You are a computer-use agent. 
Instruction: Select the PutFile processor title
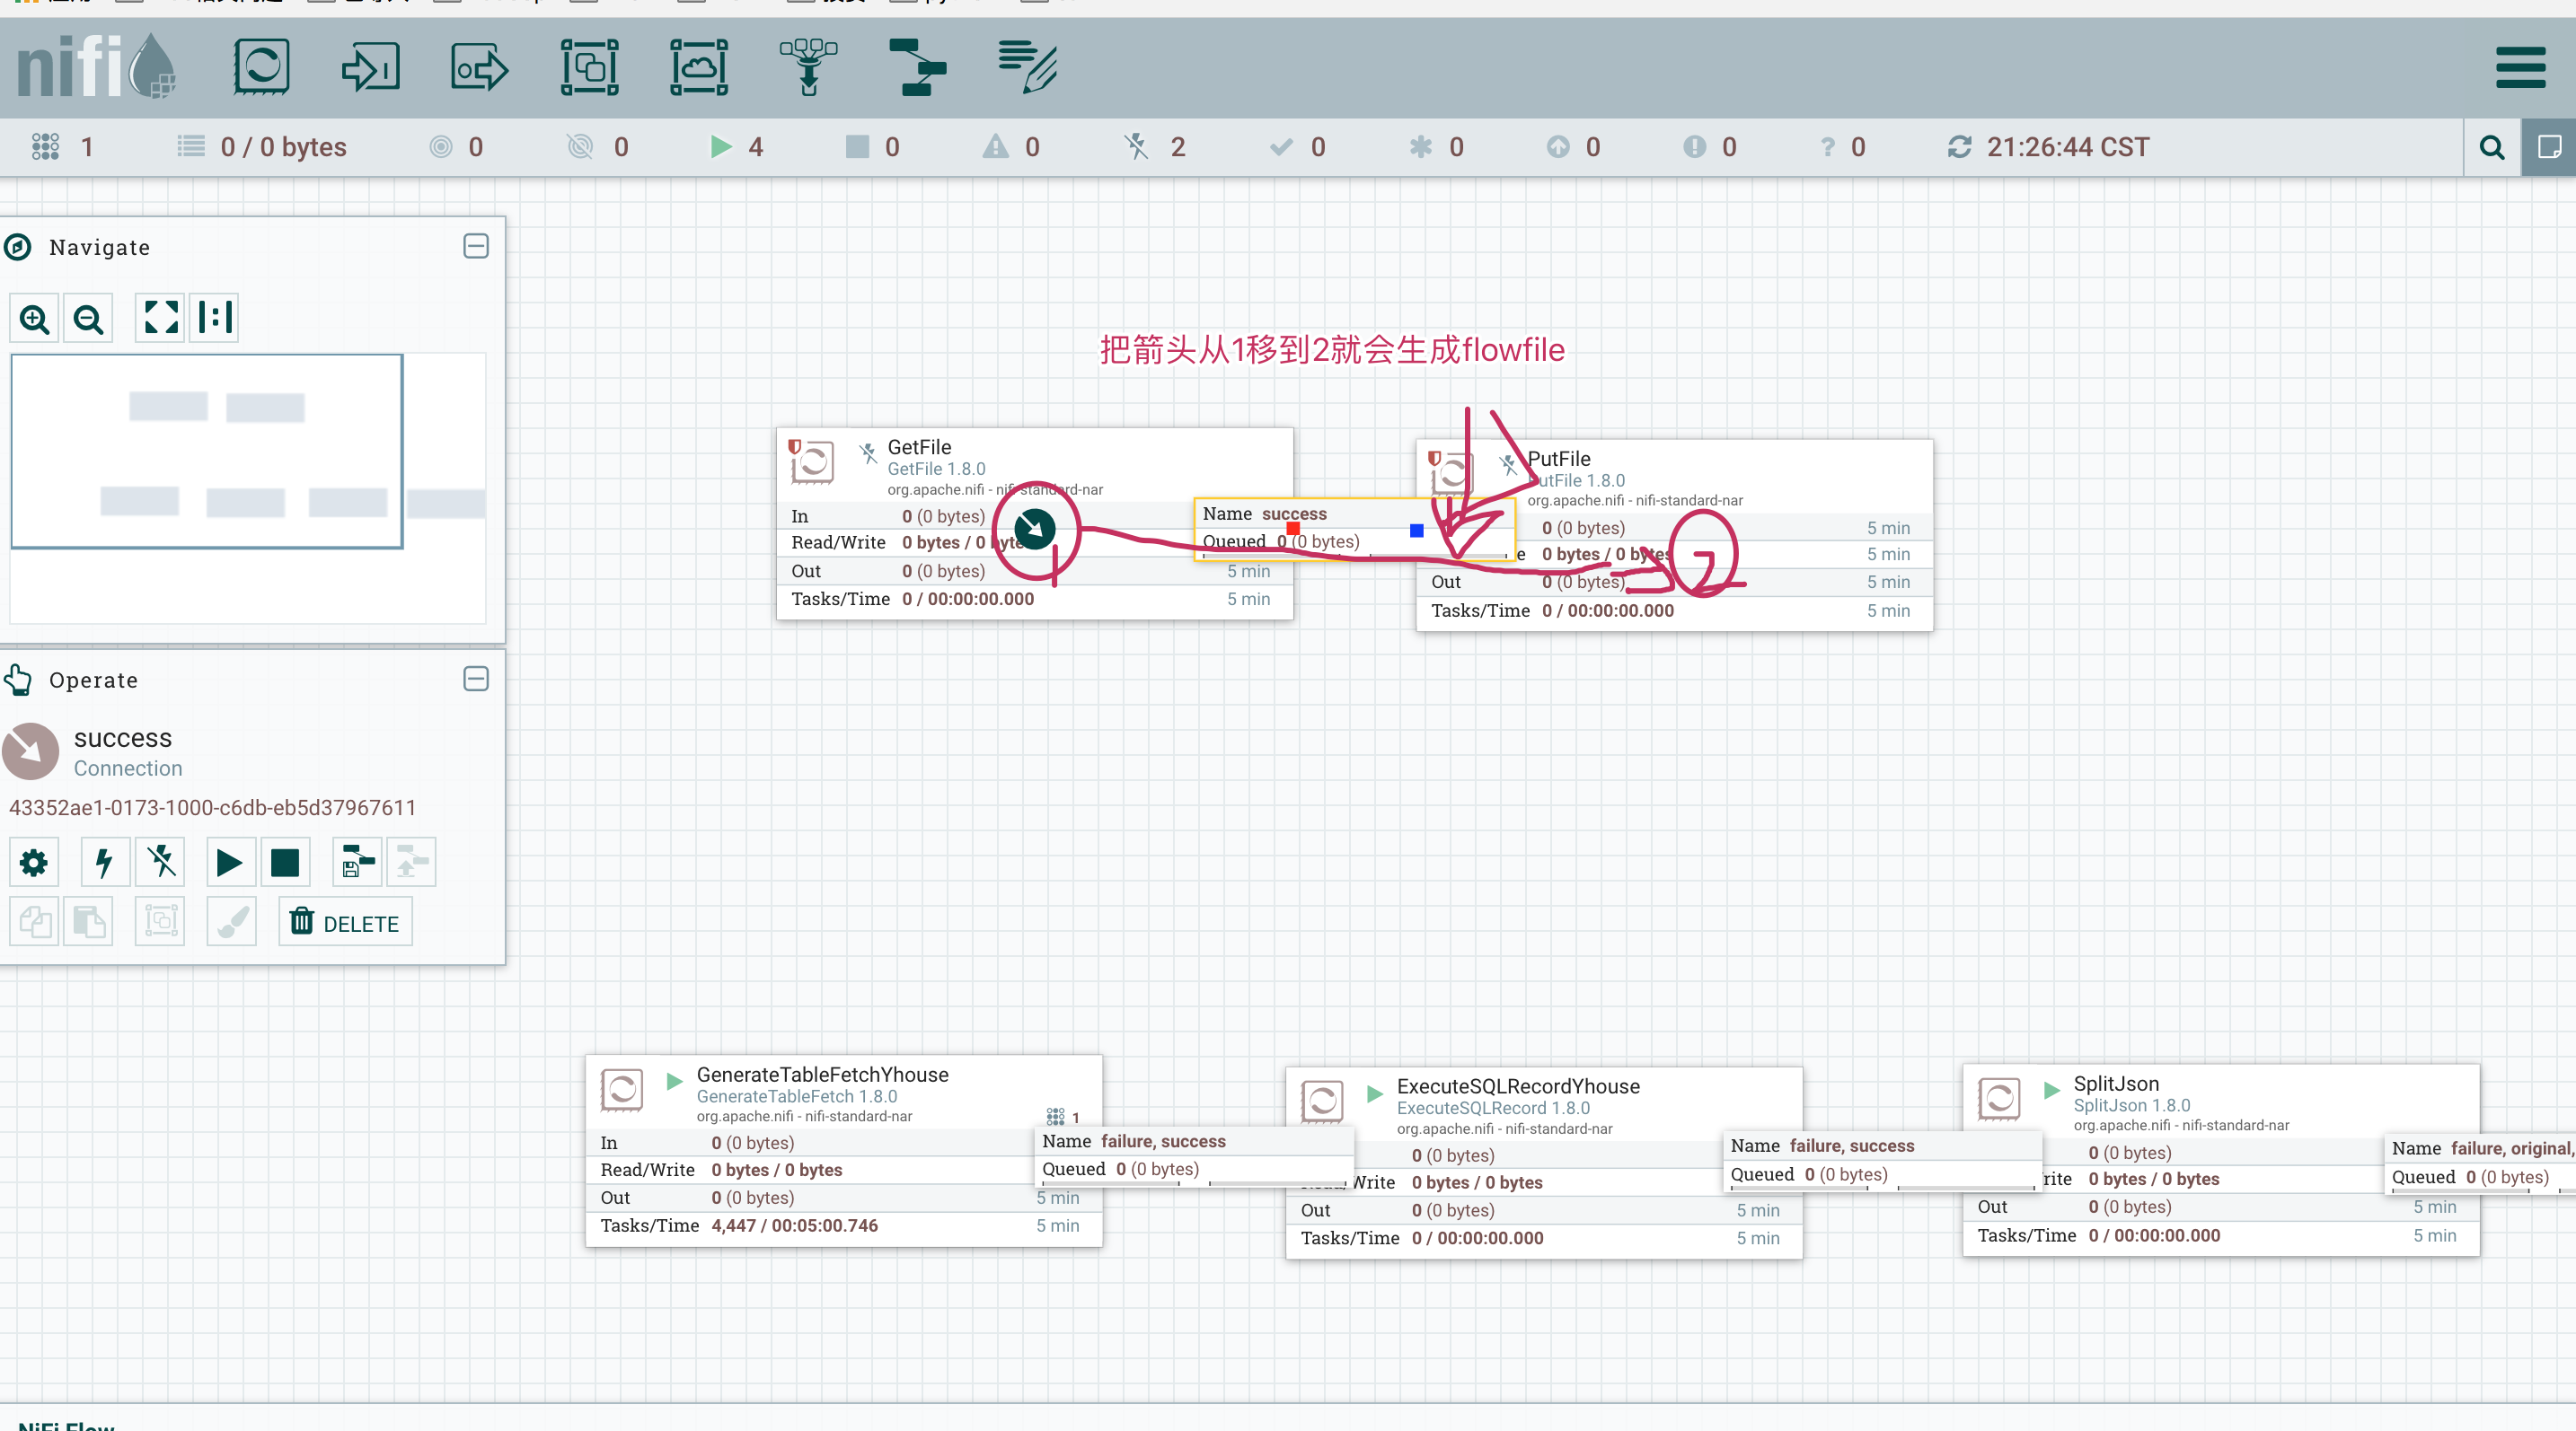click(x=1559, y=459)
